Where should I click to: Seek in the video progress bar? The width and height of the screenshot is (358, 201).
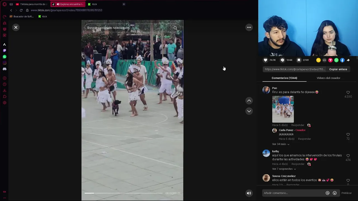coord(123,193)
